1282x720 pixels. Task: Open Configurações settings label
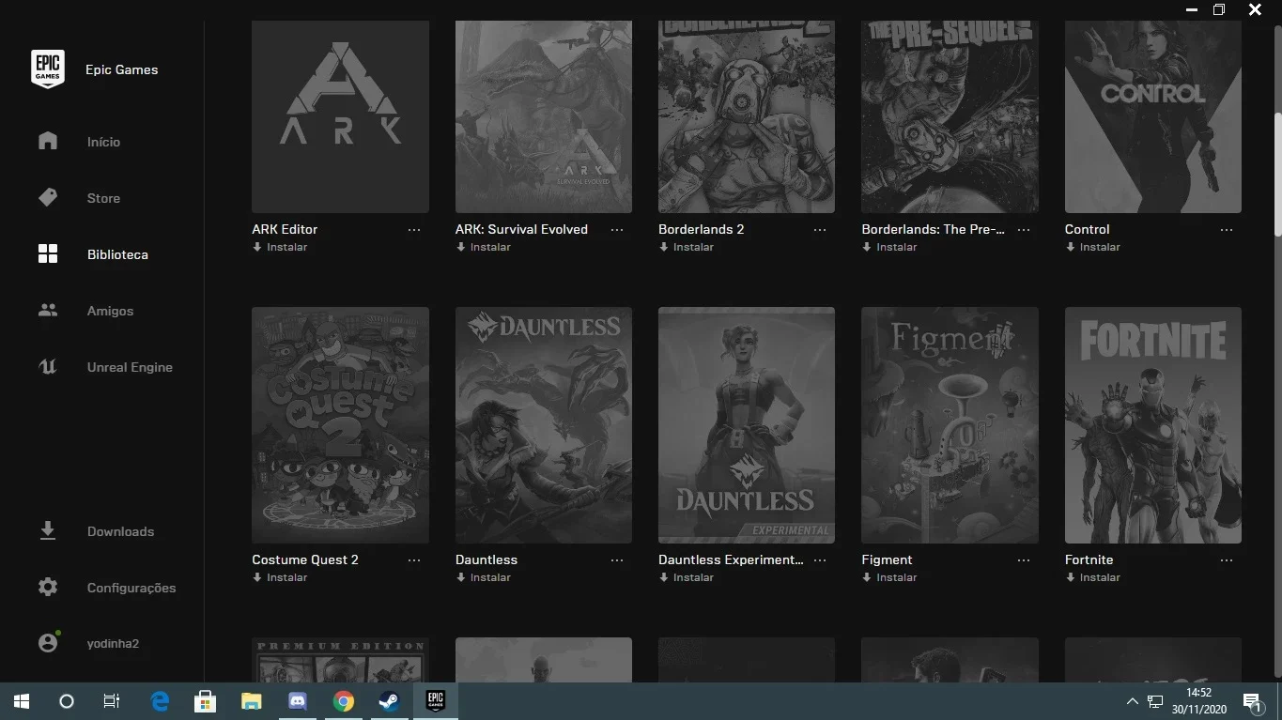tap(131, 588)
